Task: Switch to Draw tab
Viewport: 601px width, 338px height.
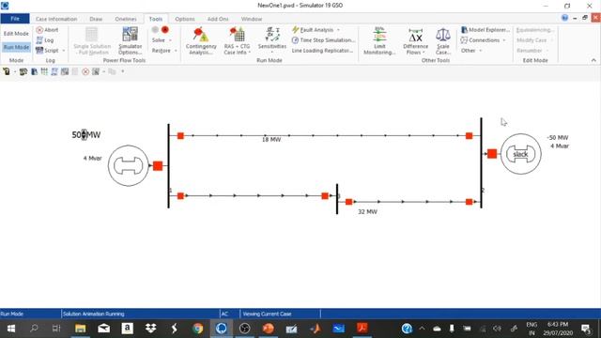Action: click(x=96, y=19)
